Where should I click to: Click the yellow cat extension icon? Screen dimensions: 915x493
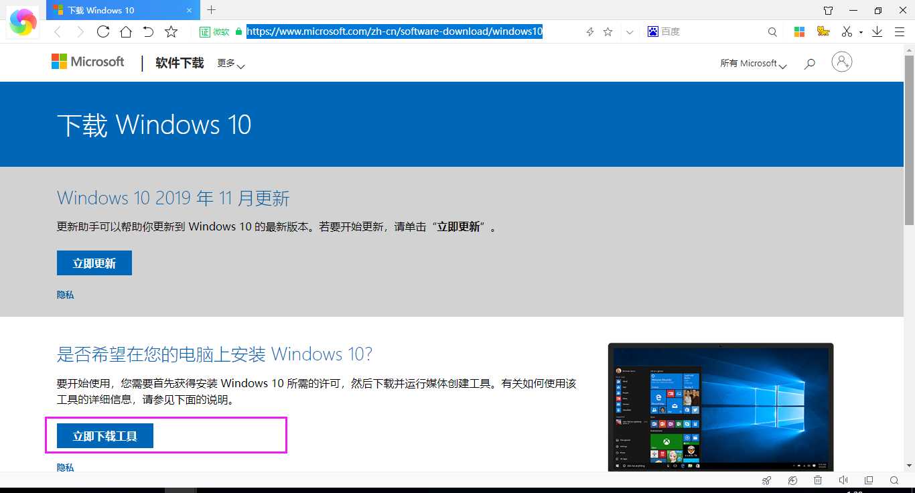click(823, 31)
